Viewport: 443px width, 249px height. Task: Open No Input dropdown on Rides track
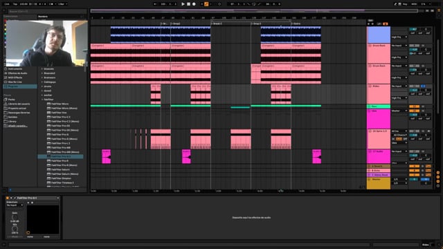399,86
